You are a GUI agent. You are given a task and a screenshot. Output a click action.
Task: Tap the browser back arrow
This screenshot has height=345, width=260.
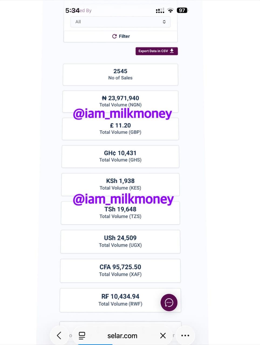click(x=59, y=335)
